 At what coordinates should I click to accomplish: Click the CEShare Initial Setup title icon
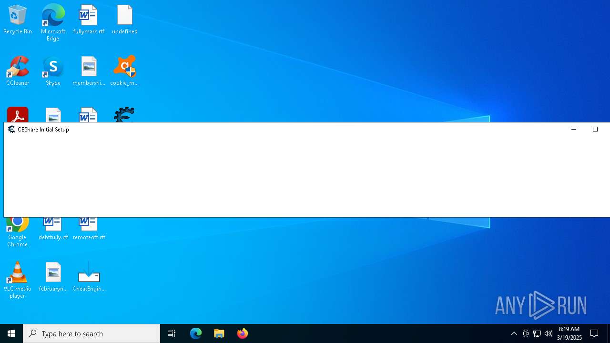(x=11, y=129)
